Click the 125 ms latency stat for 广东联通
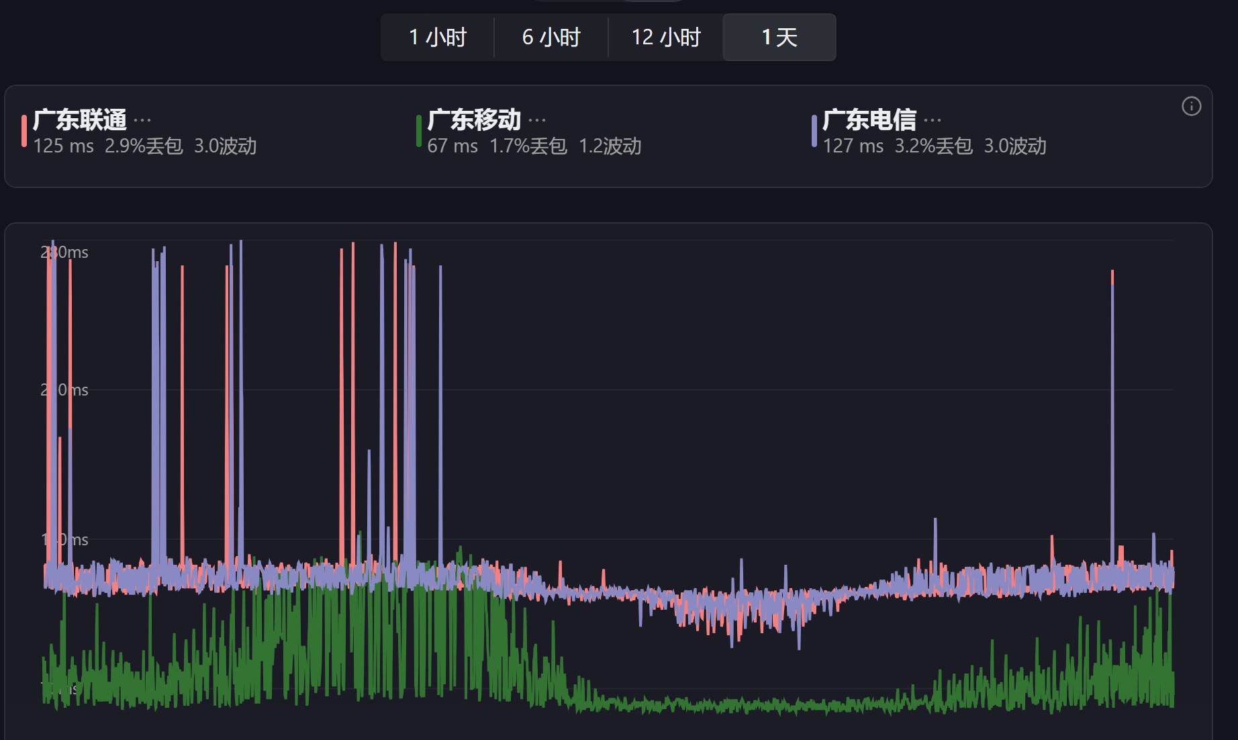Image resolution: width=1238 pixels, height=740 pixels. (x=63, y=146)
